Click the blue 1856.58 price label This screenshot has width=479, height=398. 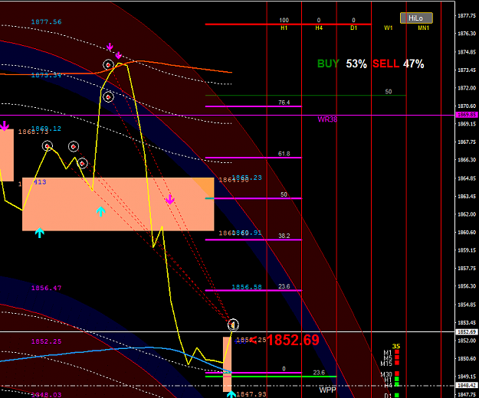coord(247,287)
